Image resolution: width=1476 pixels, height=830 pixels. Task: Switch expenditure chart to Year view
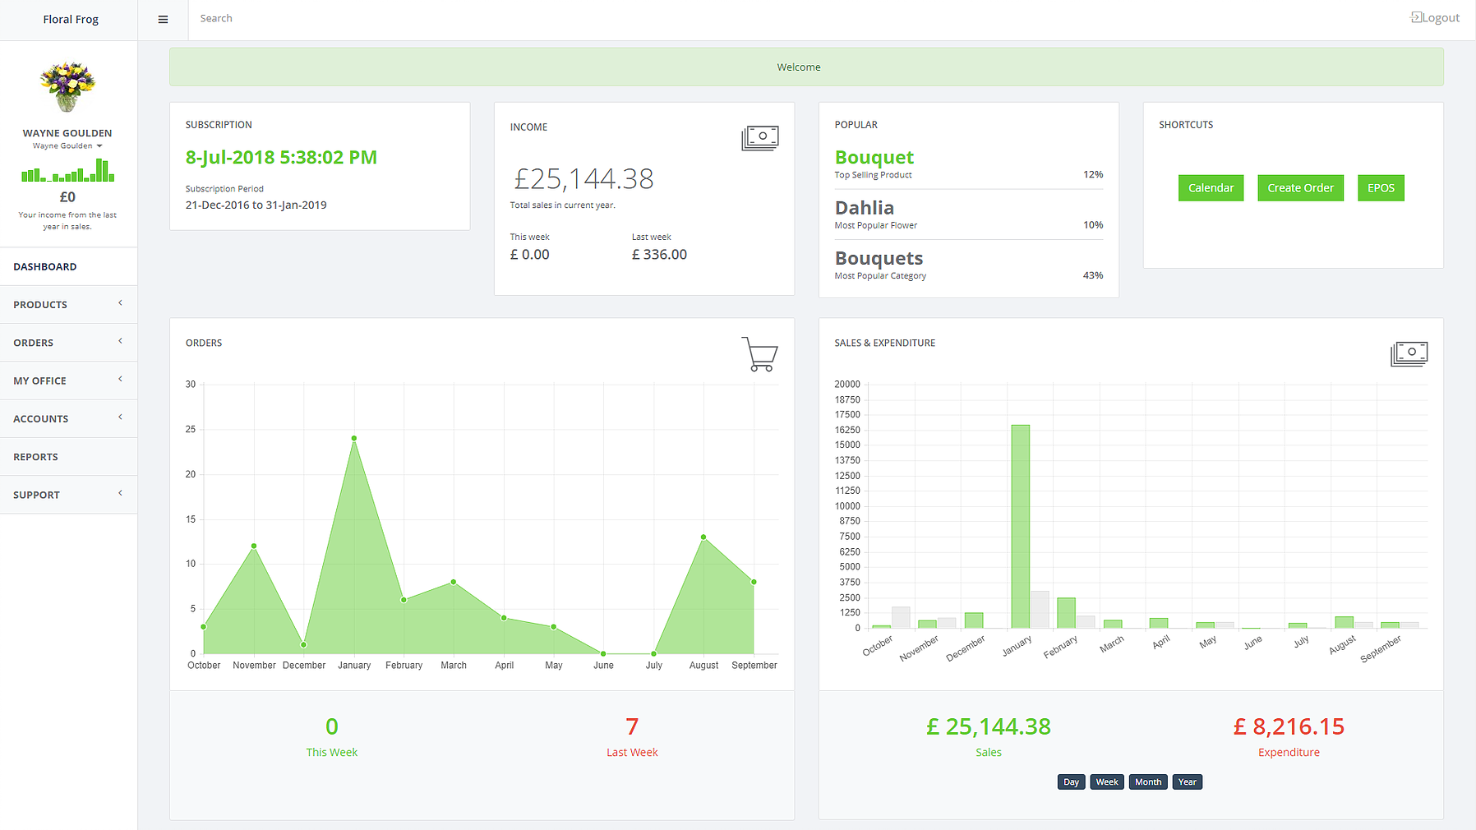tap(1187, 782)
